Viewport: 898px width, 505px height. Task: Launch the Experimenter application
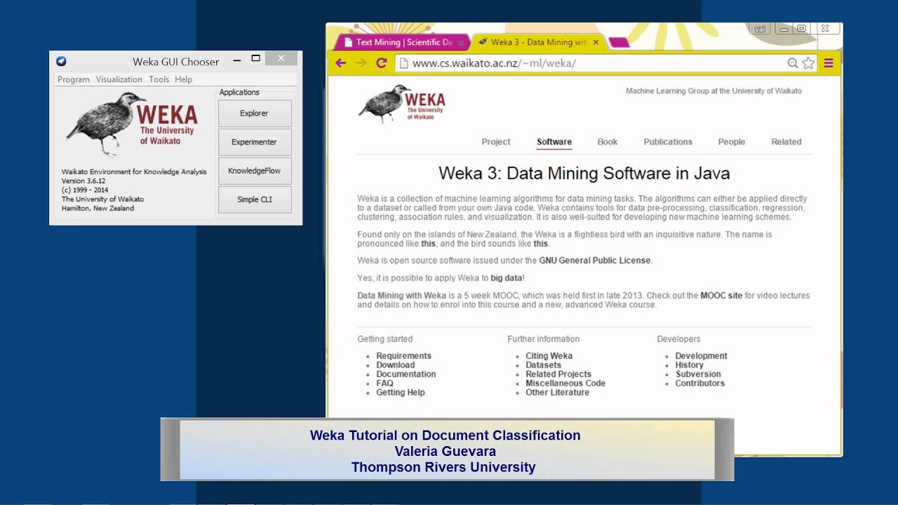[255, 142]
